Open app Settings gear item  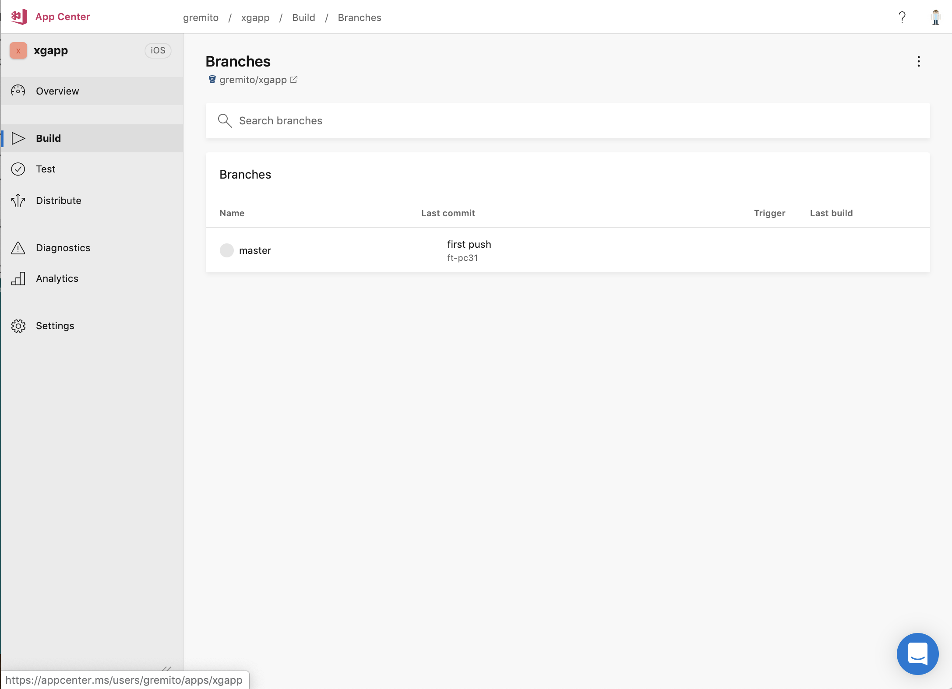coord(55,326)
